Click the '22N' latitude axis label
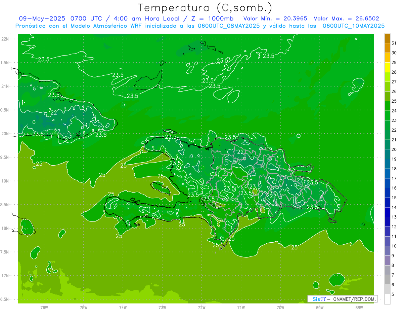The image size is (403, 312). pyautogui.click(x=5, y=39)
